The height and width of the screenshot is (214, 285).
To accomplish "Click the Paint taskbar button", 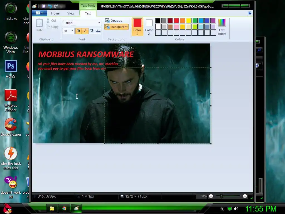I will pos(76,208).
